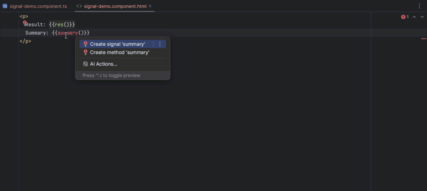The height and width of the screenshot is (191, 427).
Task: Switch to signal-demo.component.ts tab
Action: [38, 6]
